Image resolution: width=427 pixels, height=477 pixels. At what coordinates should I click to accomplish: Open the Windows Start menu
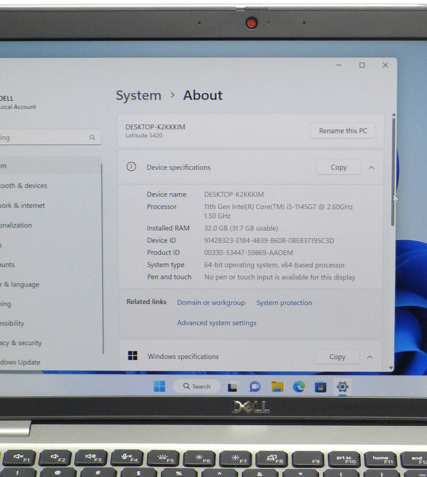point(159,386)
